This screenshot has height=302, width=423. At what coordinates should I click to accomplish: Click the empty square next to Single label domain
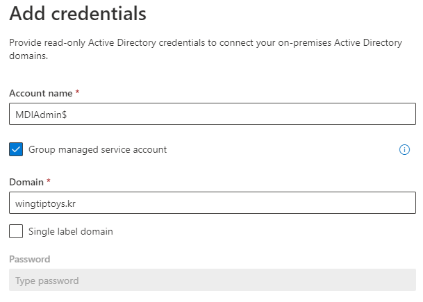16,231
